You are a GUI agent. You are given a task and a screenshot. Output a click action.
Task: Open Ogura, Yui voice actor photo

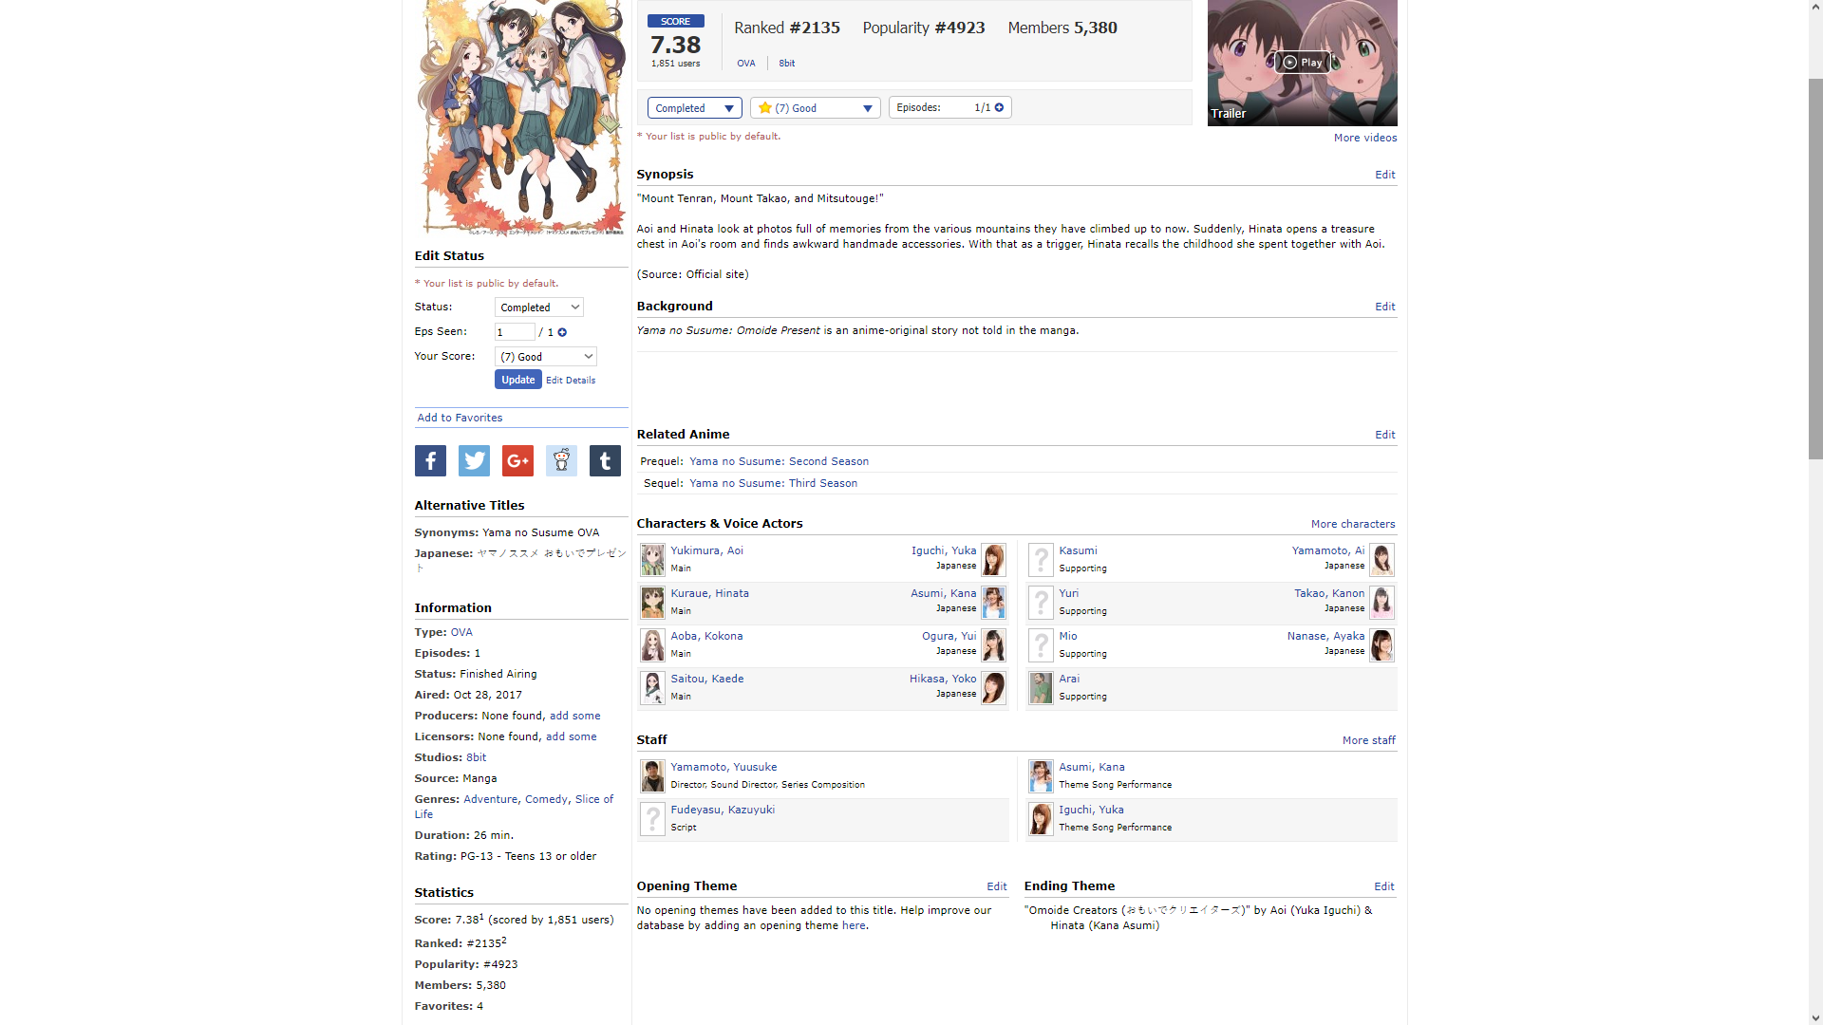(x=993, y=645)
